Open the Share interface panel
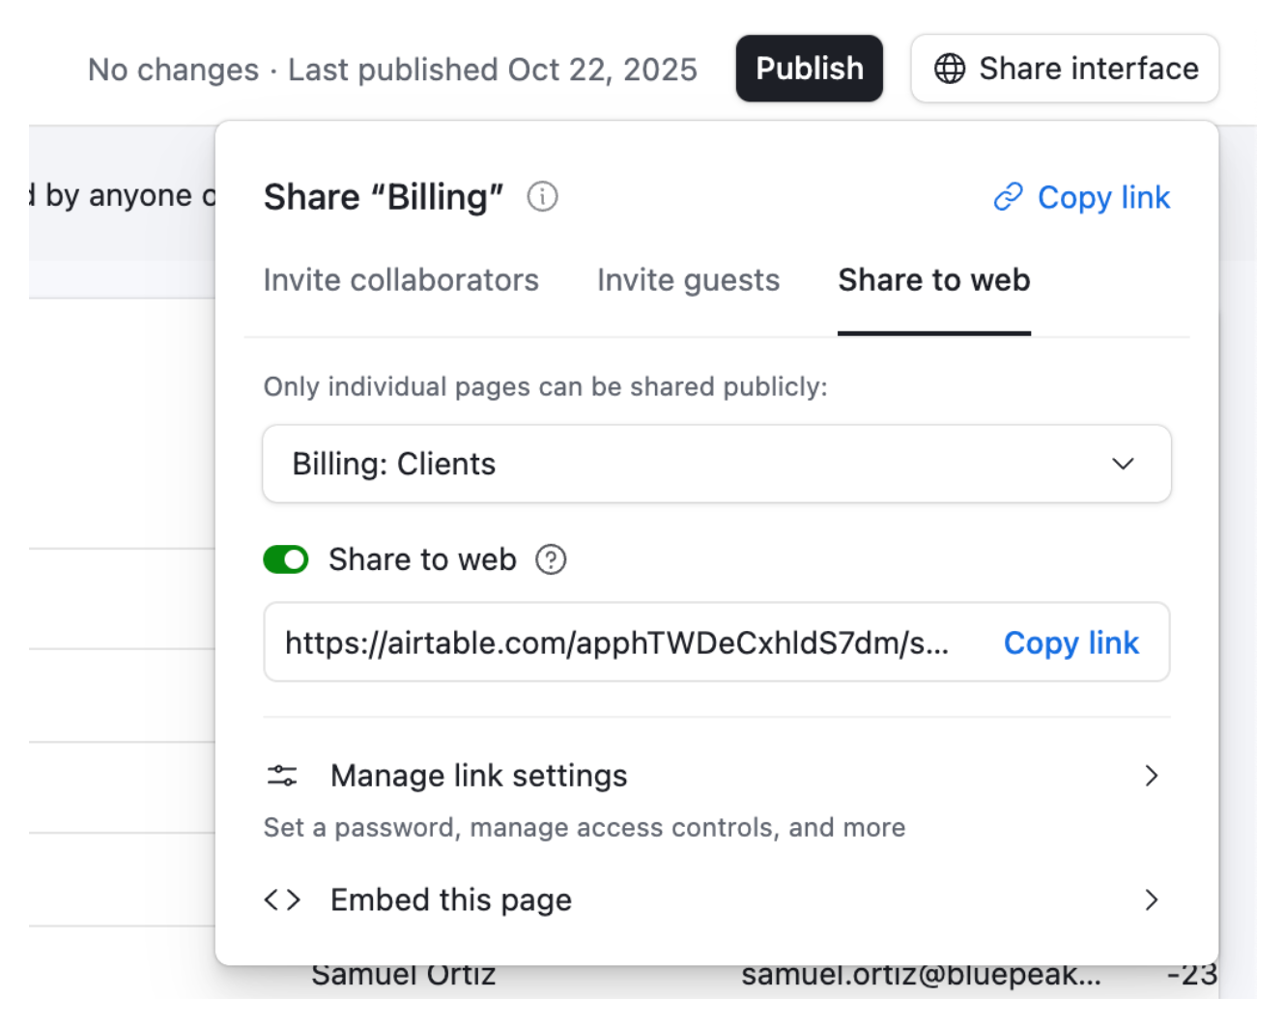 (1064, 69)
